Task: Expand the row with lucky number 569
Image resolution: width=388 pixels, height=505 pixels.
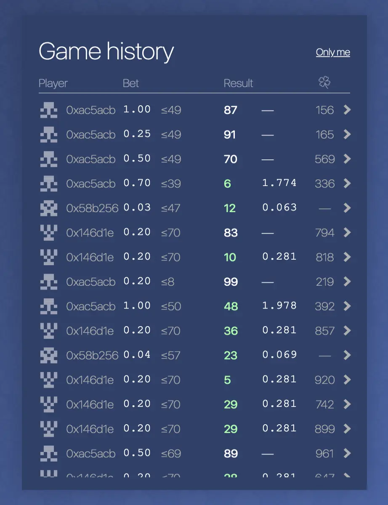Action: coord(347,159)
